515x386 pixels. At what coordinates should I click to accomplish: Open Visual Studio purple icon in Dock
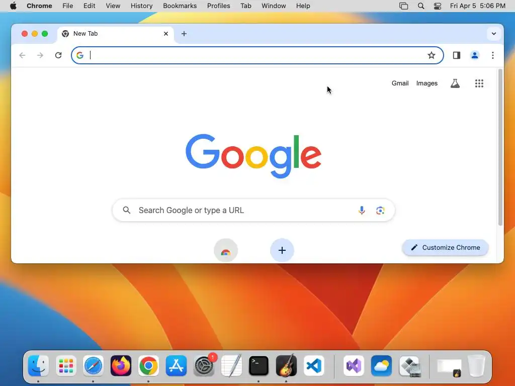354,366
